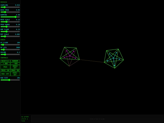
Task: Disable the DRAG: ON toggle
Action: [x=15, y=70]
